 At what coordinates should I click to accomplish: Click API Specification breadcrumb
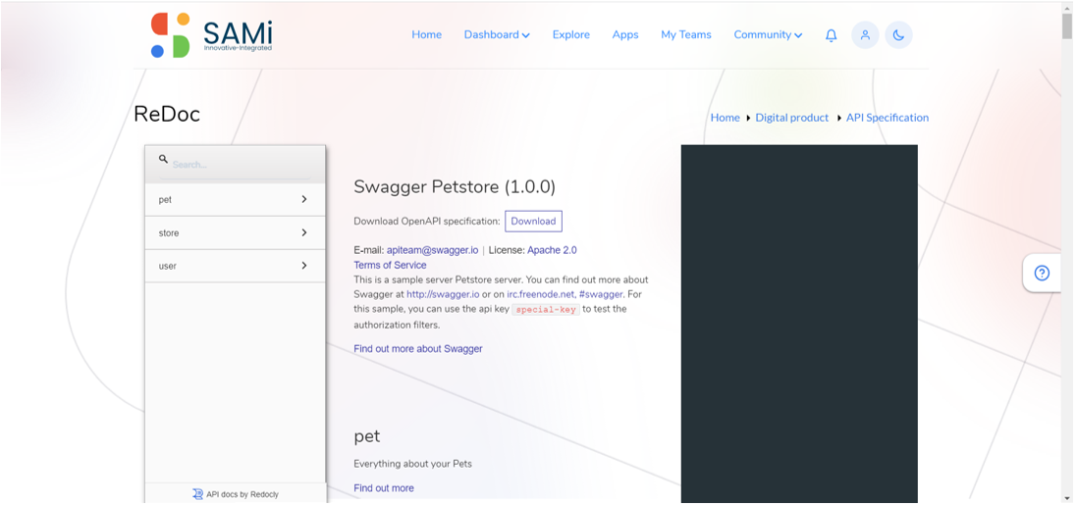tap(888, 118)
